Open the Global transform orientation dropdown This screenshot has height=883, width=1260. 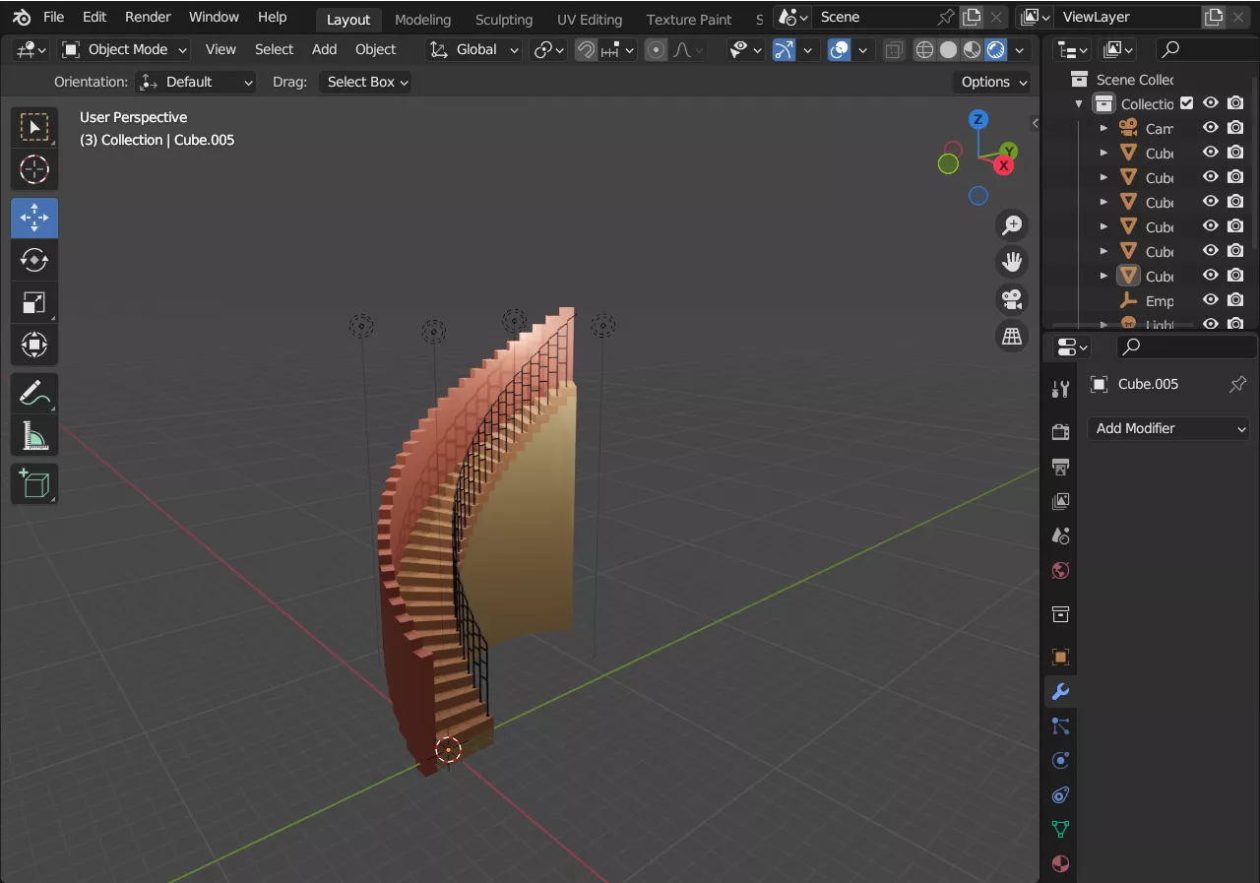pyautogui.click(x=473, y=50)
